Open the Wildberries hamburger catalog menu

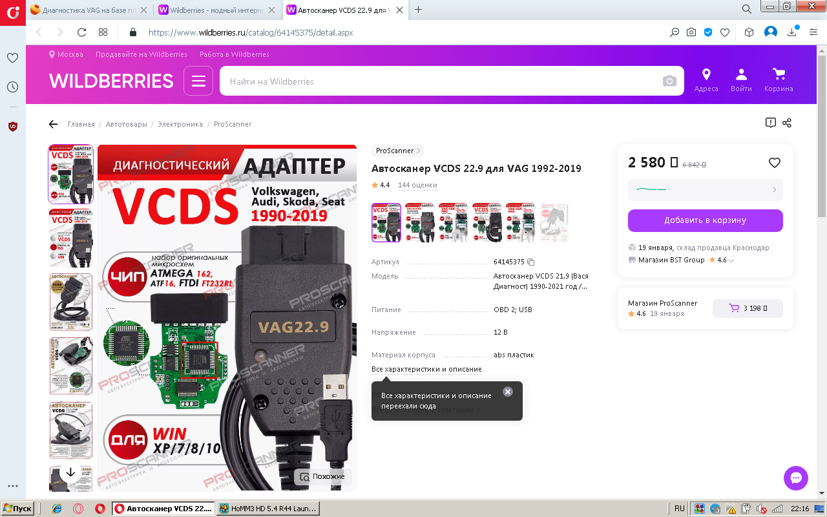click(x=198, y=81)
